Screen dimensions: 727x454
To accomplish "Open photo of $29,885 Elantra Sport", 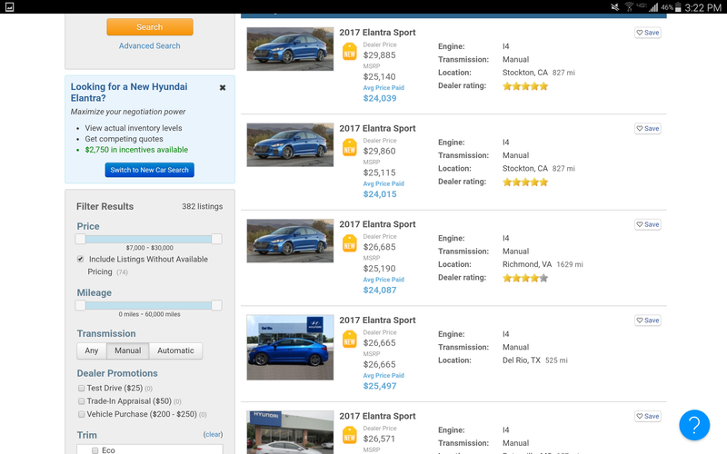I will [x=290, y=49].
